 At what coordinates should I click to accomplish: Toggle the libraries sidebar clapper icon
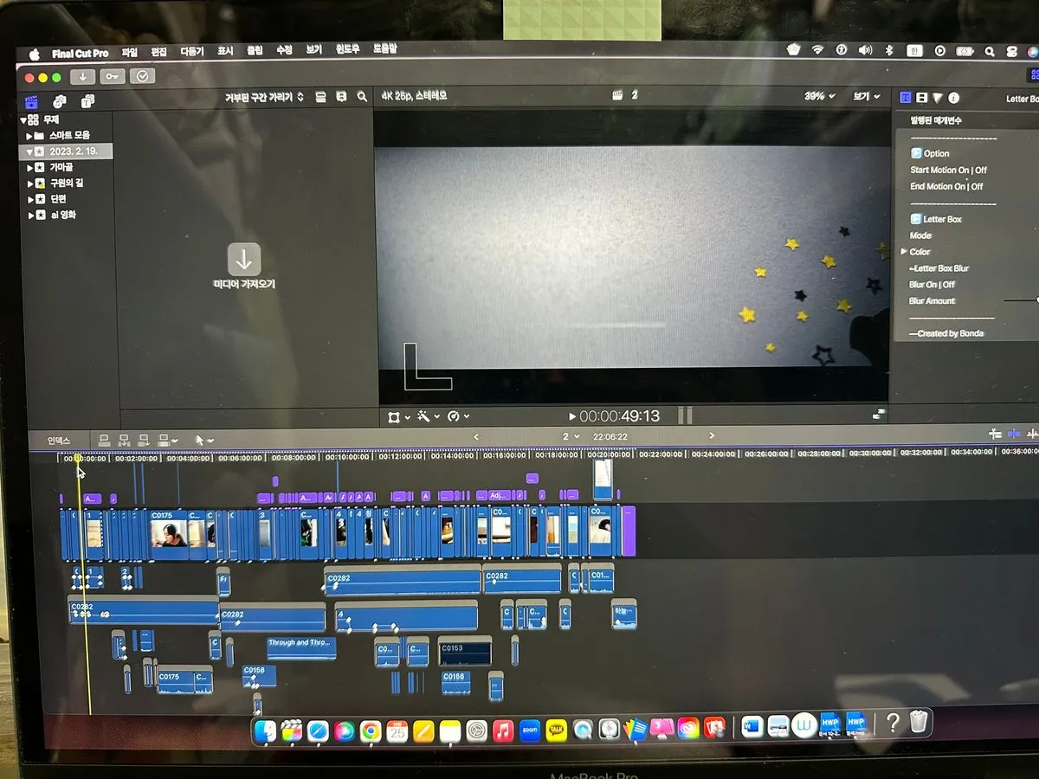tap(31, 102)
